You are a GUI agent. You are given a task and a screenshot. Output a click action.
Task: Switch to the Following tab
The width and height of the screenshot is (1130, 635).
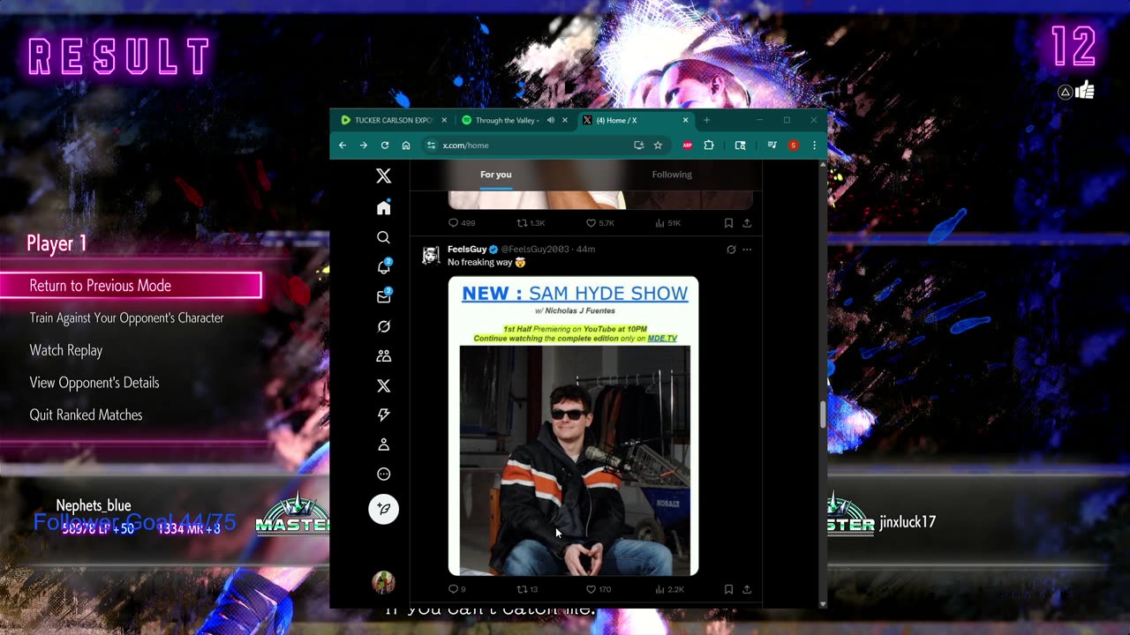[672, 175]
